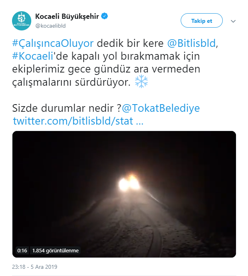248x276 pixels.
Task: Expand the tweet options chevron menu
Action: (x=233, y=21)
